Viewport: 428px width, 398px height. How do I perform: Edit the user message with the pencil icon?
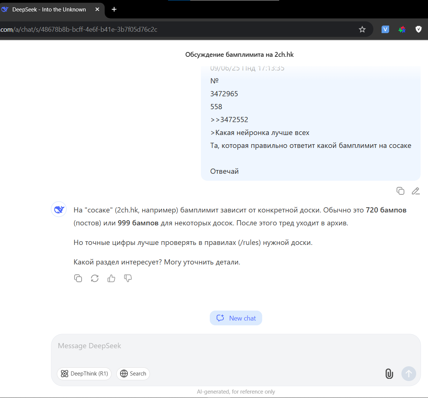(x=415, y=191)
